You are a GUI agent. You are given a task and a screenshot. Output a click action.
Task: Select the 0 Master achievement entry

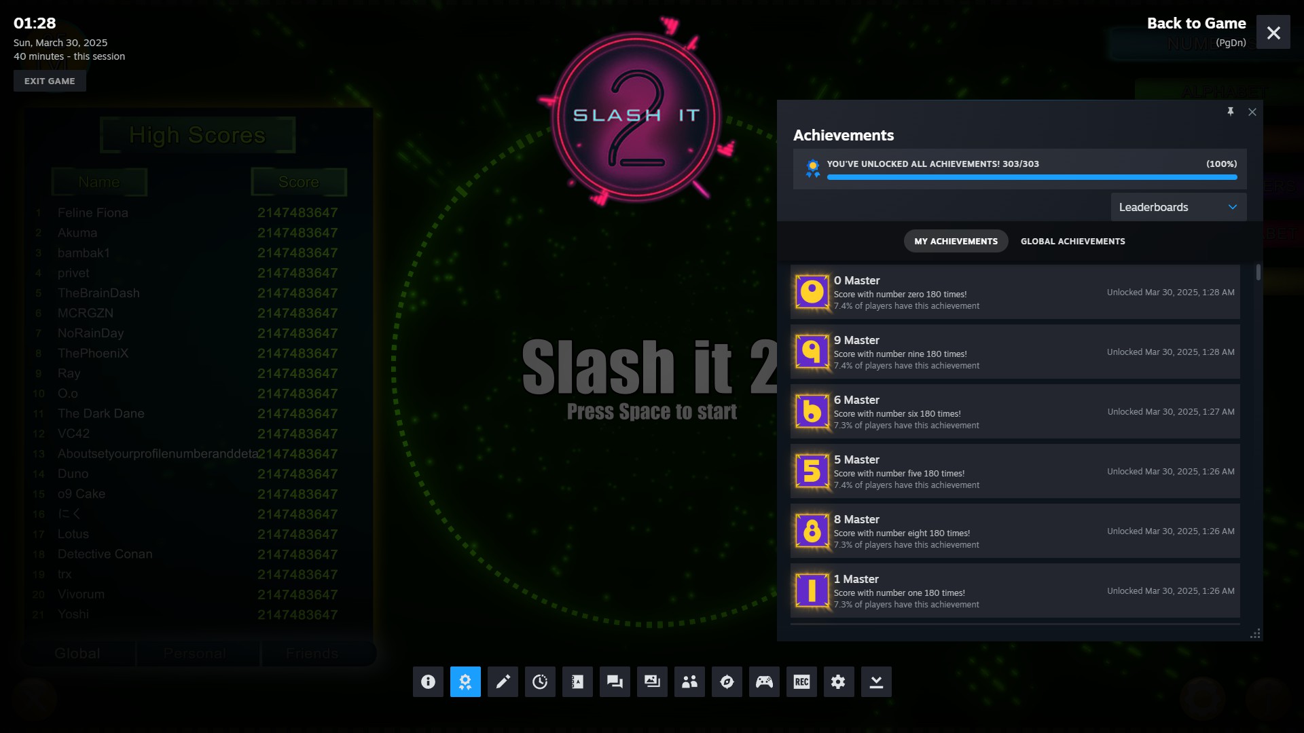coord(1015,293)
